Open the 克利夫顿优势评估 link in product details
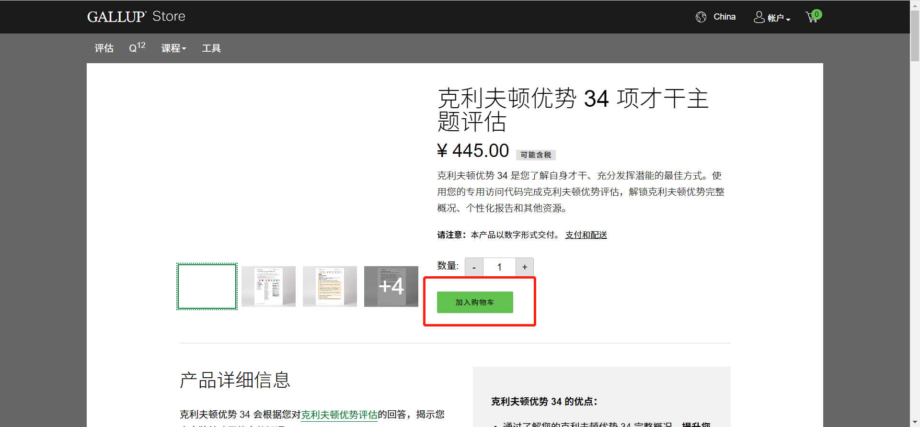Image resolution: width=920 pixels, height=427 pixels. point(339,415)
